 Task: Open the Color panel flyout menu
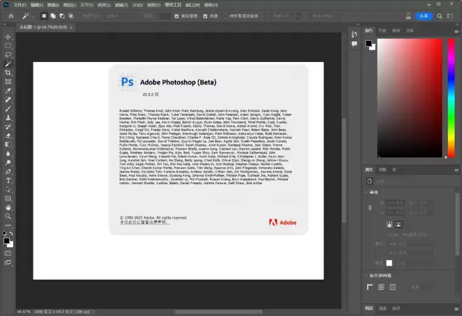click(457, 31)
